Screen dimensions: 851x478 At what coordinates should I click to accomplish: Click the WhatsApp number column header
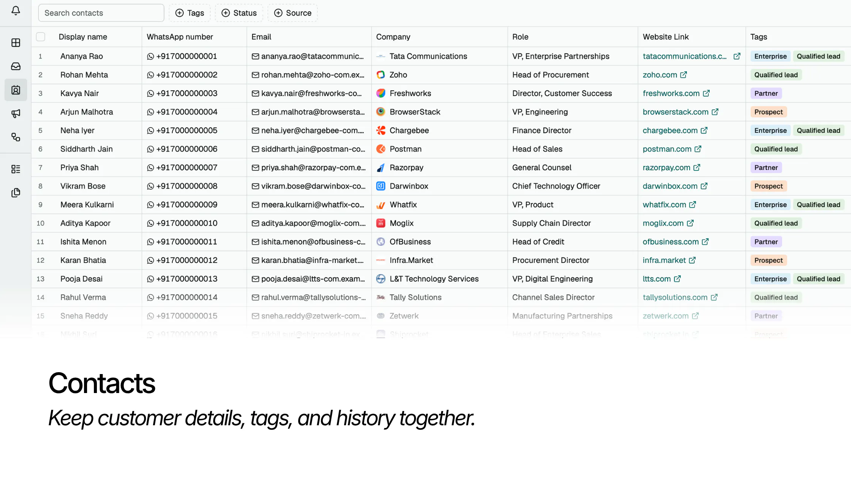(x=180, y=37)
